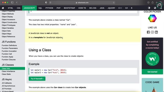Open the privacy report shield icon
This screenshot has width=164, height=92.
pos(46,3)
